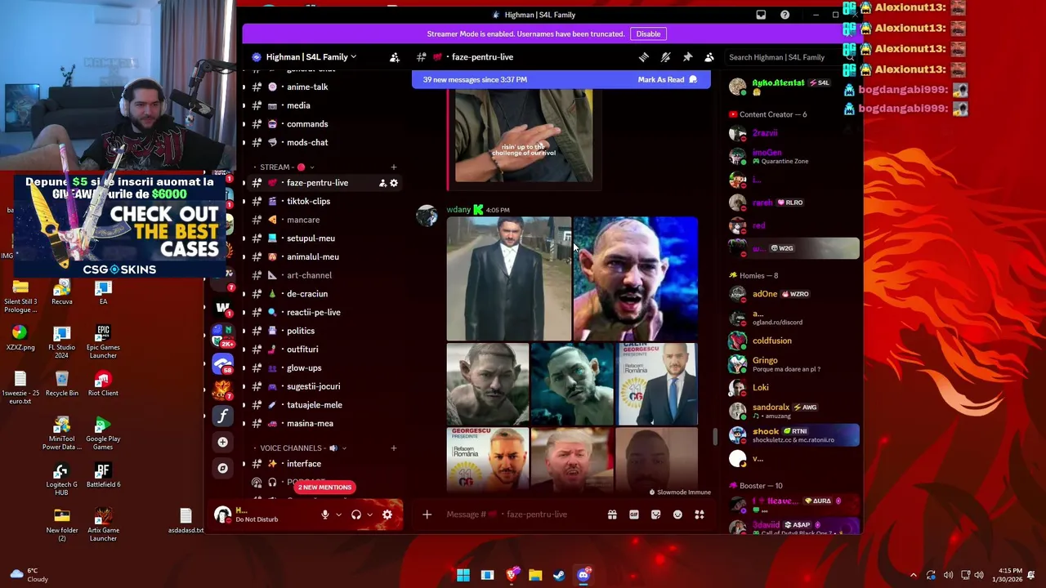This screenshot has height=588, width=1046.
Task: Open the Georgescu Presedinte poster thumbnail
Action: (657, 384)
